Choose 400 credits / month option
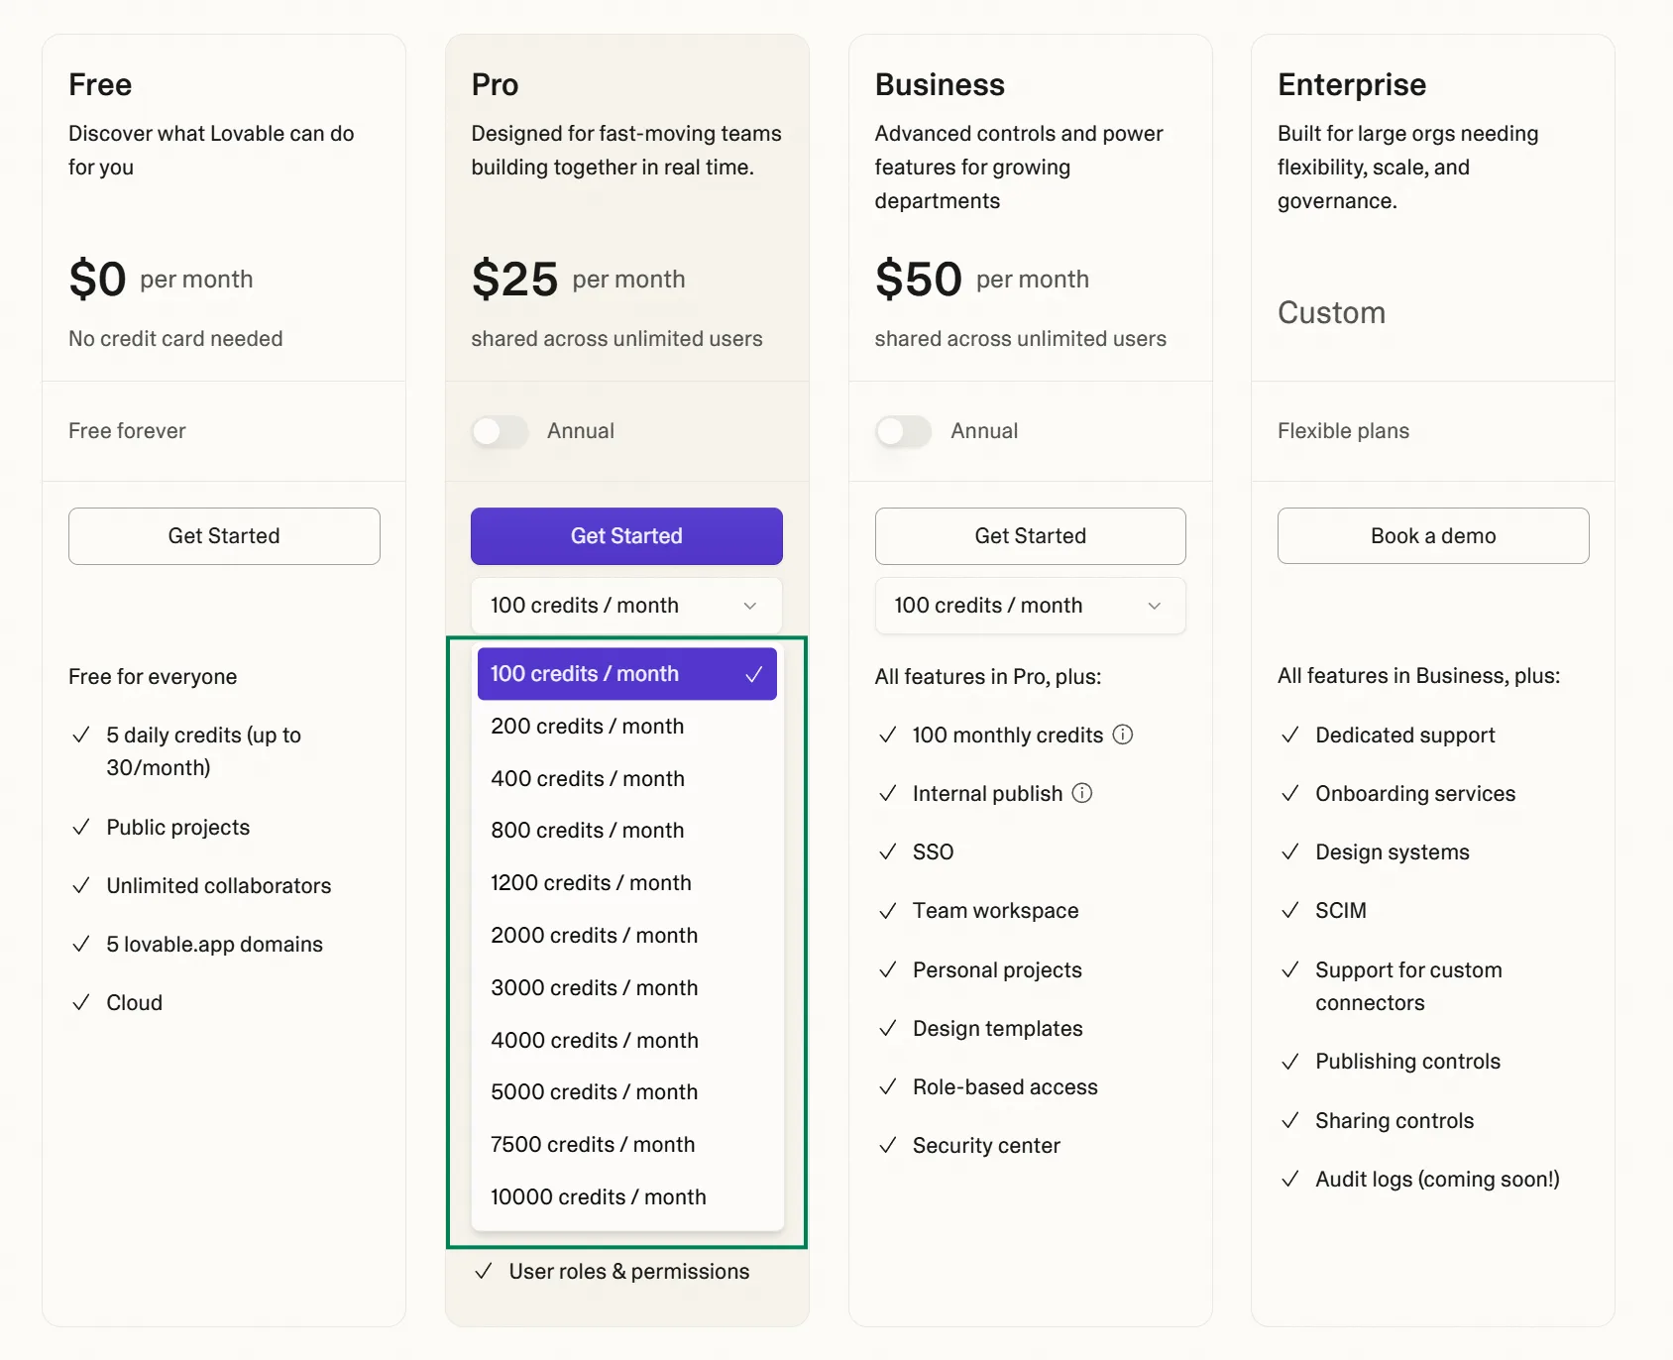 coord(626,779)
